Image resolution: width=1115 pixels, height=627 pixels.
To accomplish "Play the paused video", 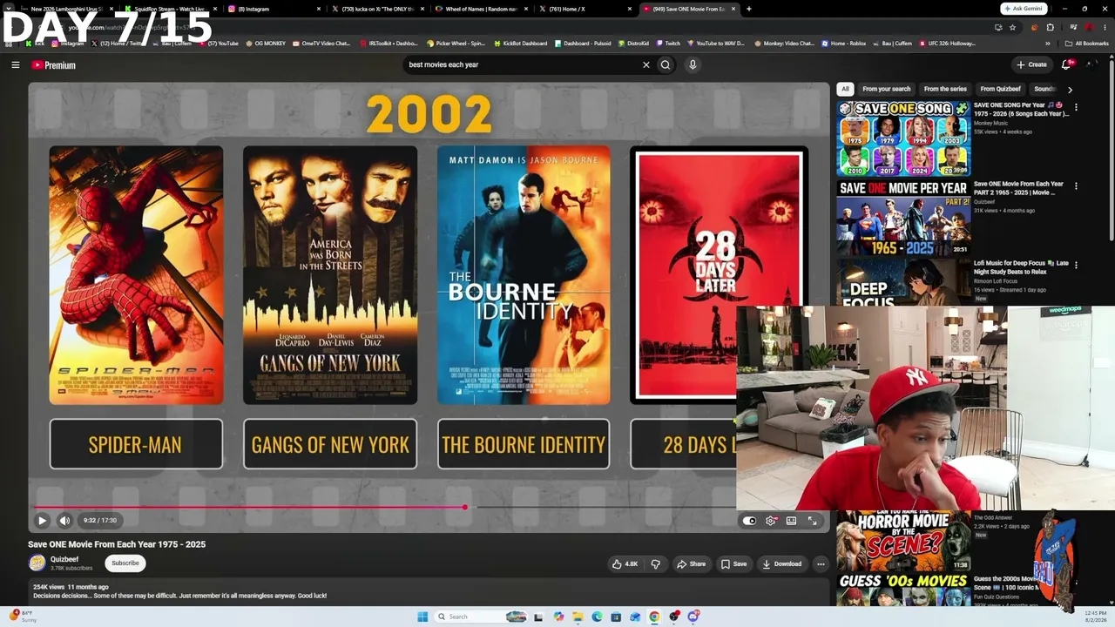I will (42, 520).
